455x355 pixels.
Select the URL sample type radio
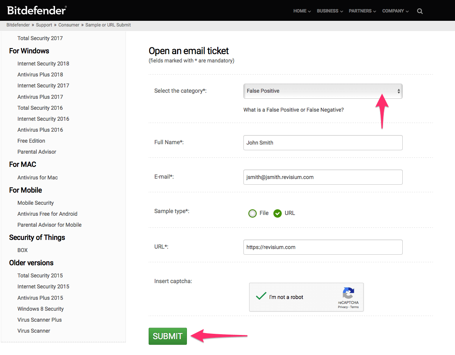[278, 213]
